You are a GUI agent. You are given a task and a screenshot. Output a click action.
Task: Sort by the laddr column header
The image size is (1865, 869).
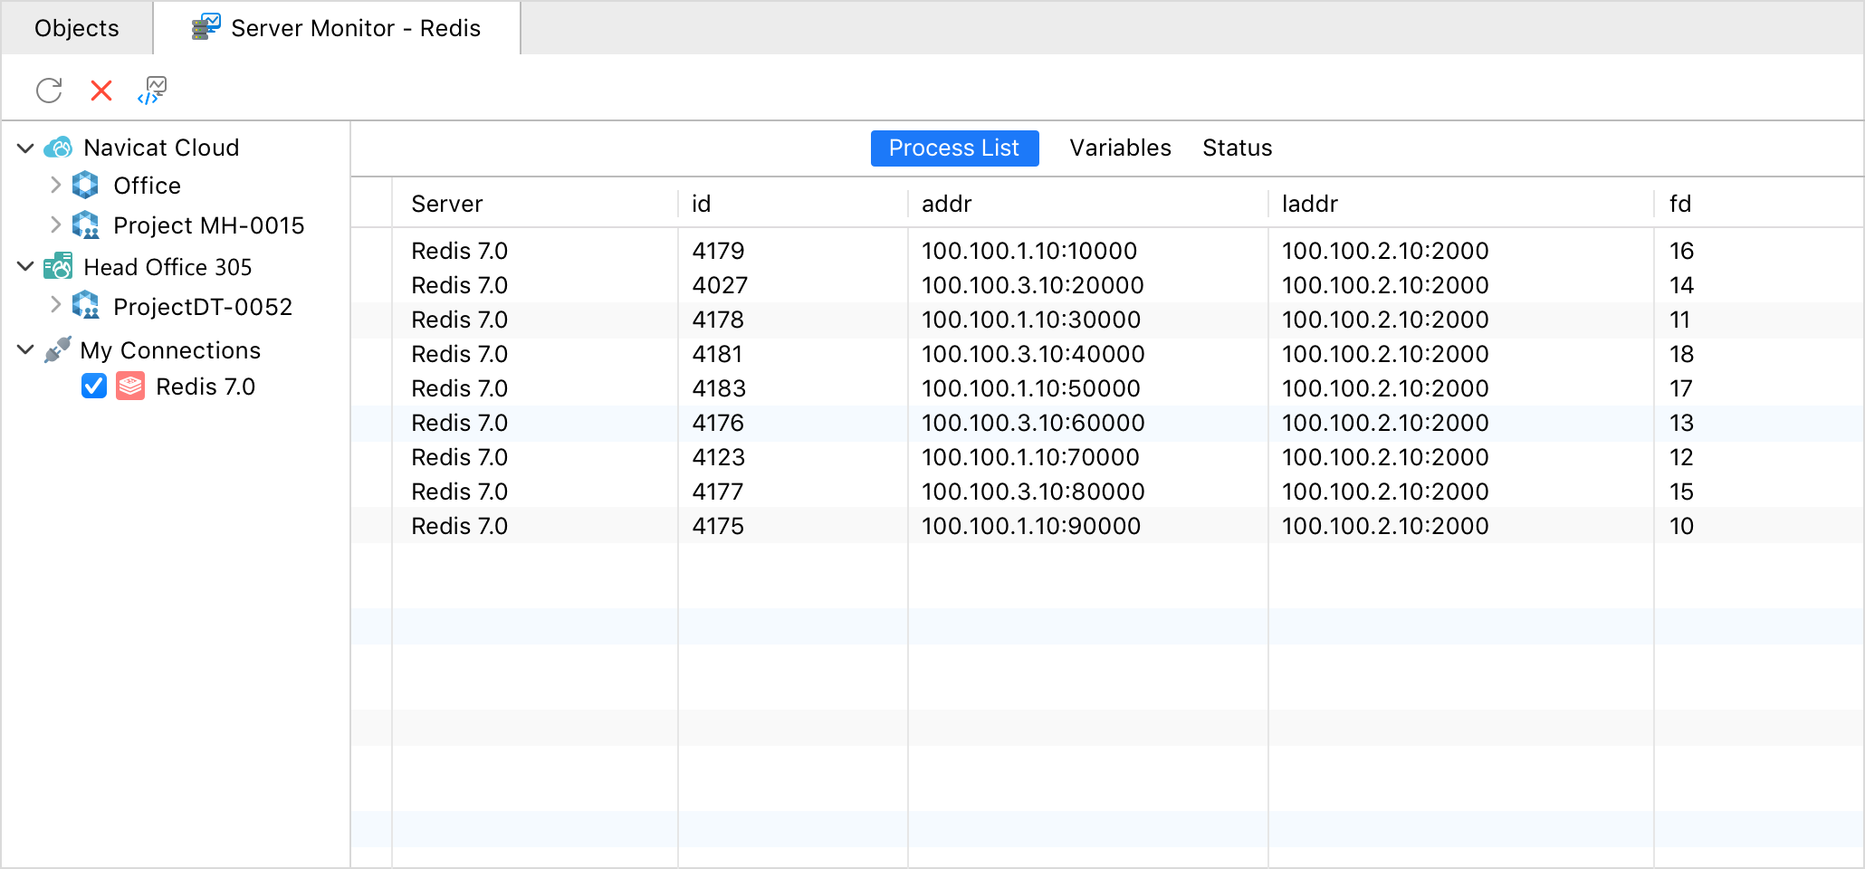click(x=1461, y=204)
